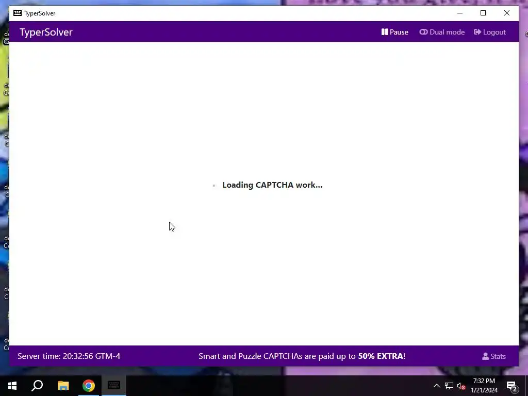Image resolution: width=528 pixels, height=396 pixels.
Task: Click the muted volume tray icon
Action: (461, 386)
